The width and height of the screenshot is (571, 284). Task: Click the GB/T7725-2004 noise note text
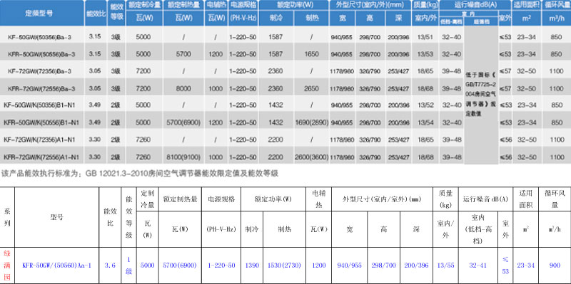pyautogui.click(x=481, y=95)
